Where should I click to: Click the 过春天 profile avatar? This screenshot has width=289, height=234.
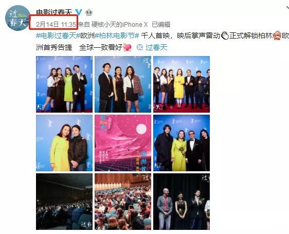coord(18,18)
